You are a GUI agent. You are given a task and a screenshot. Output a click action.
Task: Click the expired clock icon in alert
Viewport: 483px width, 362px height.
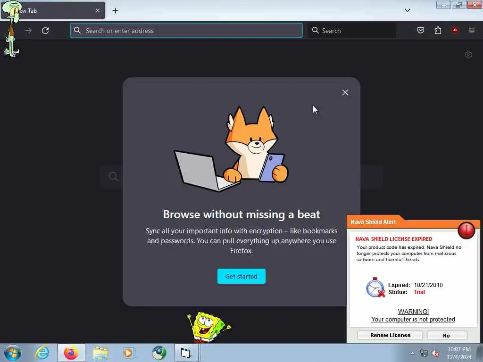coord(375,288)
